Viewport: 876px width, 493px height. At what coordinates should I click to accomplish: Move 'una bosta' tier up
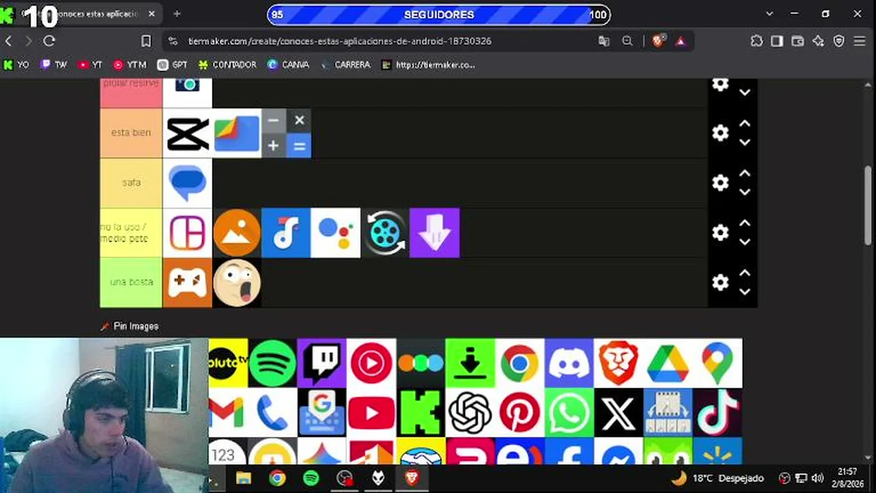745,273
